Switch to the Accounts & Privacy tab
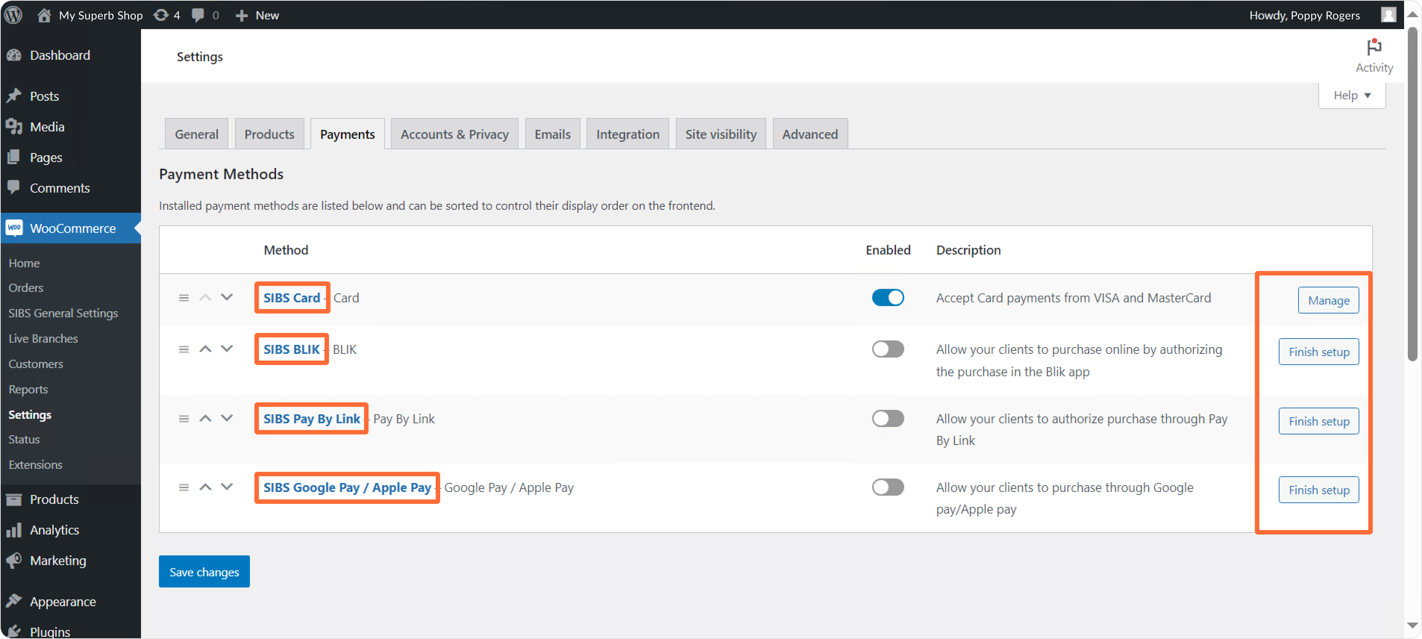 click(454, 134)
